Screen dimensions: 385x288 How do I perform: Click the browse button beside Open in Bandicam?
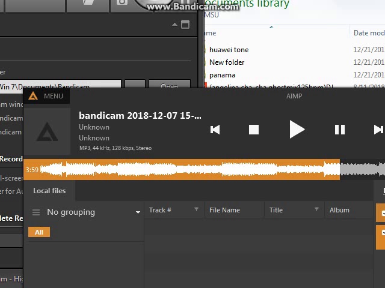pos(135,84)
